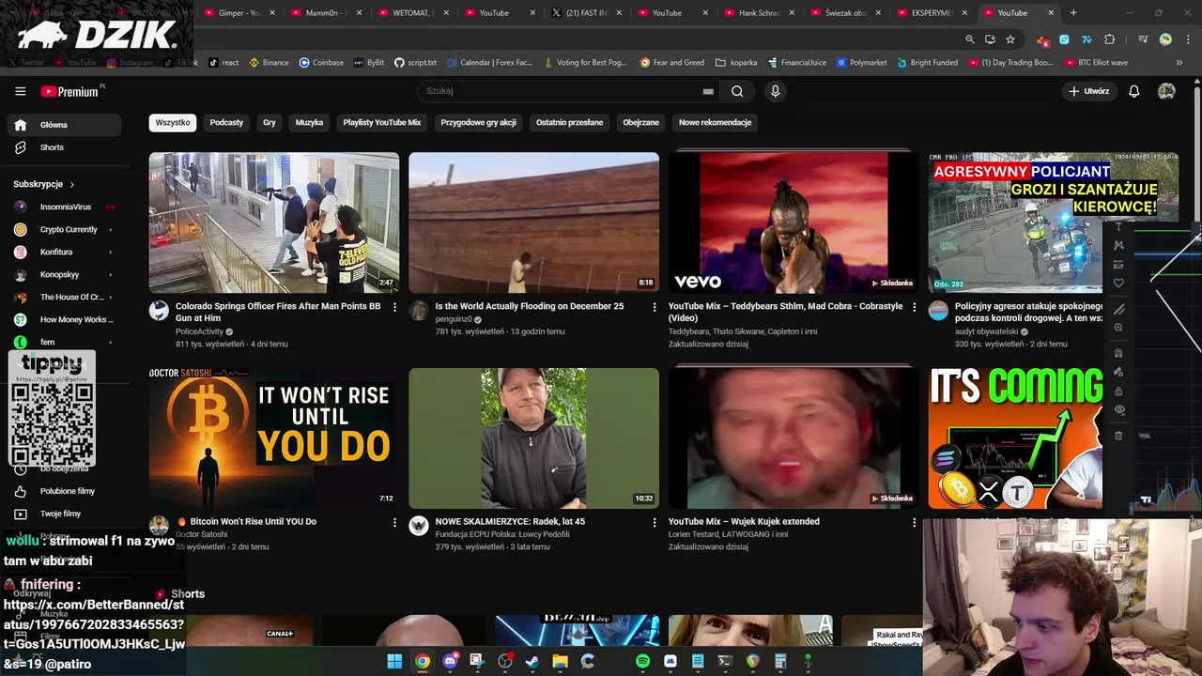
Task: Open the audyt obywatelski channel avatar
Action: (938, 311)
